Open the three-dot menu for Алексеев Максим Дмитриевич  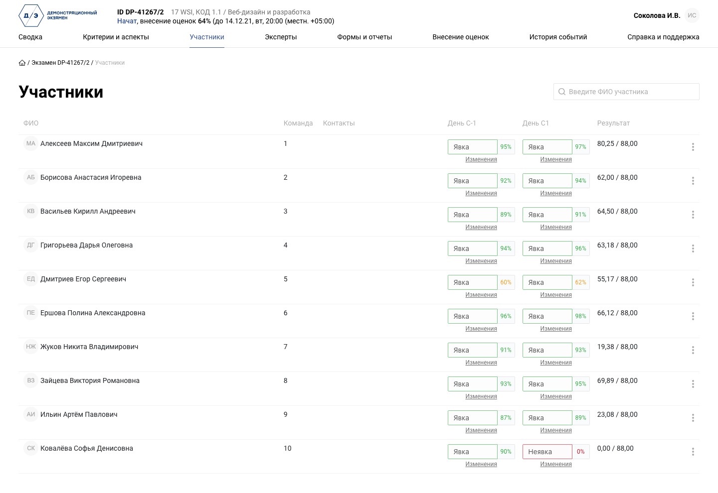pyautogui.click(x=693, y=147)
